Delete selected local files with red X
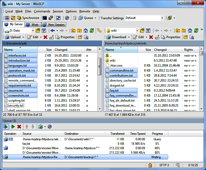This screenshot has width=206, height=170. click(x=45, y=37)
